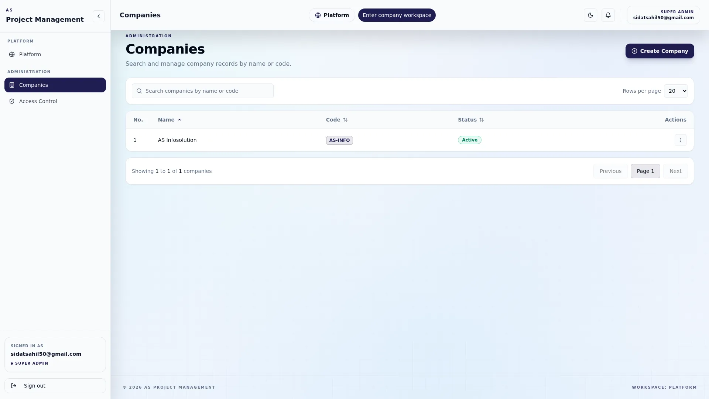Click the Workspace: Platform footer text
The image size is (709, 399).
[x=664, y=387]
